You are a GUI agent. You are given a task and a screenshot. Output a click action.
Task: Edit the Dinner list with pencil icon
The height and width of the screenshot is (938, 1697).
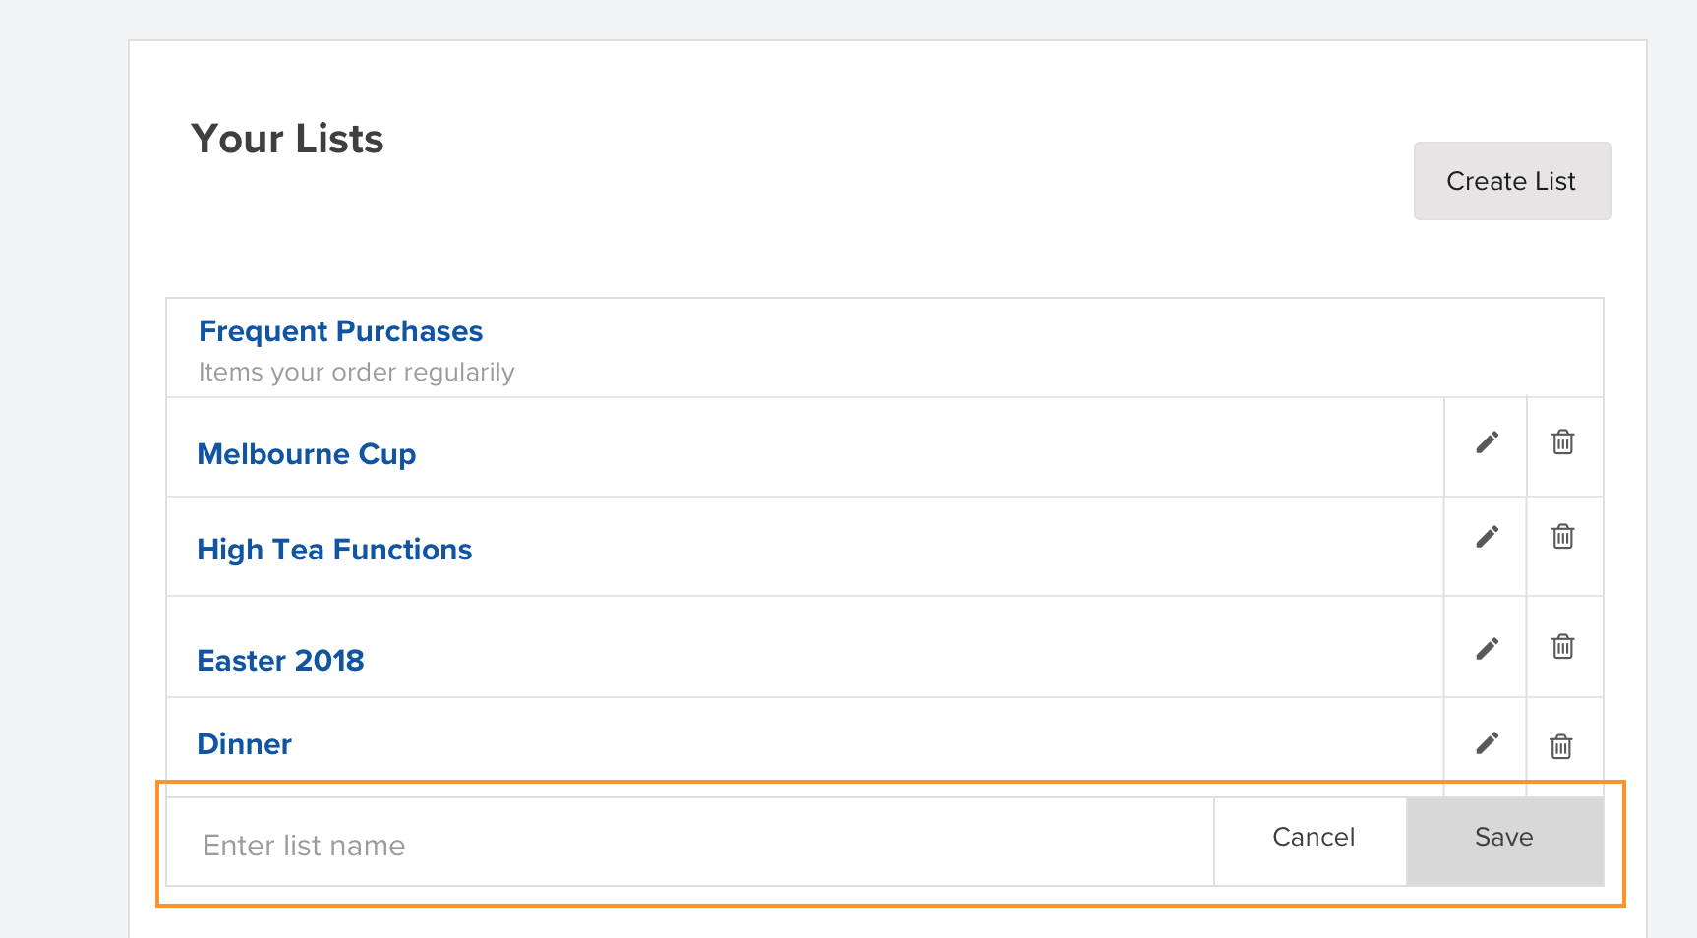coord(1487,743)
